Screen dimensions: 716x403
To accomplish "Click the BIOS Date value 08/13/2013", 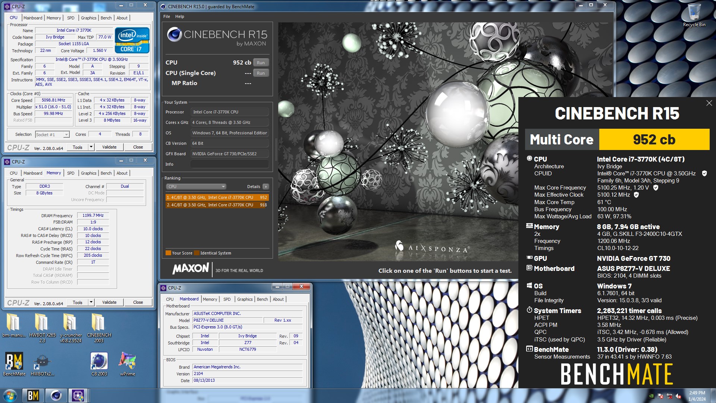I will pos(247,380).
